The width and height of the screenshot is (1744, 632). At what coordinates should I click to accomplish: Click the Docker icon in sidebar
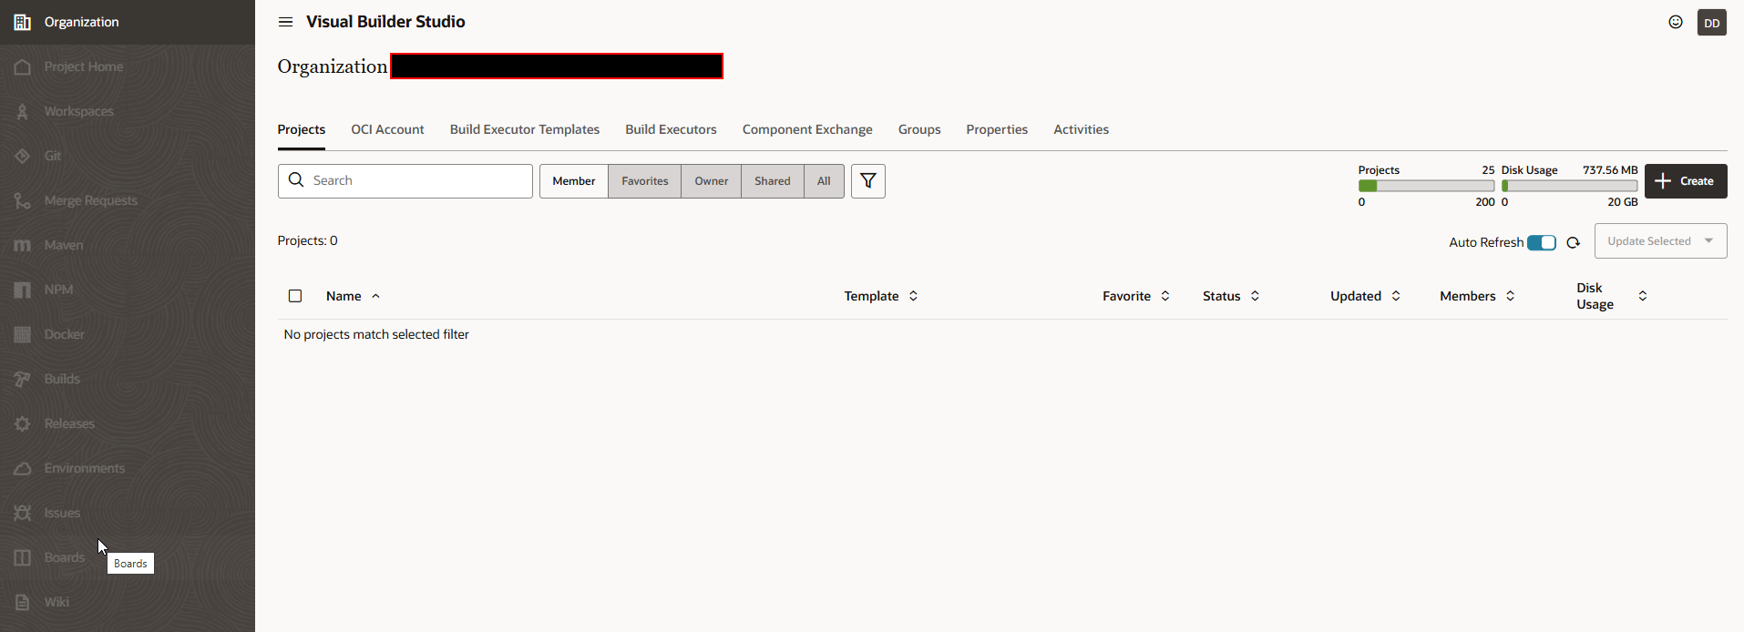(23, 334)
